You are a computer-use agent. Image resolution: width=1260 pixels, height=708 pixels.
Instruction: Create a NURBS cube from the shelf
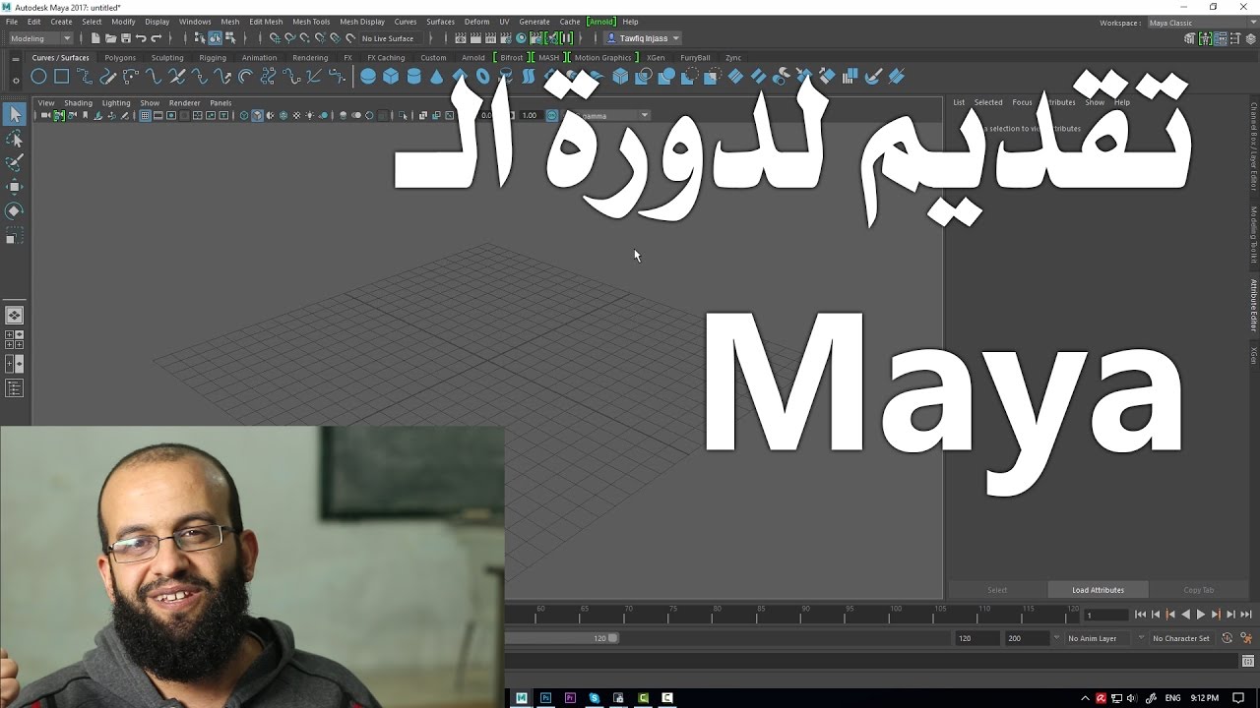point(391,77)
